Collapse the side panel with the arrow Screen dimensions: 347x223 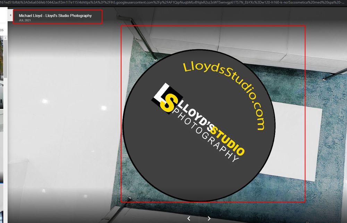tap(10, 15)
